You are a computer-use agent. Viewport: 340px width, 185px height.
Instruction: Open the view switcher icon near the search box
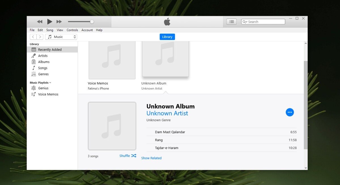click(x=231, y=22)
